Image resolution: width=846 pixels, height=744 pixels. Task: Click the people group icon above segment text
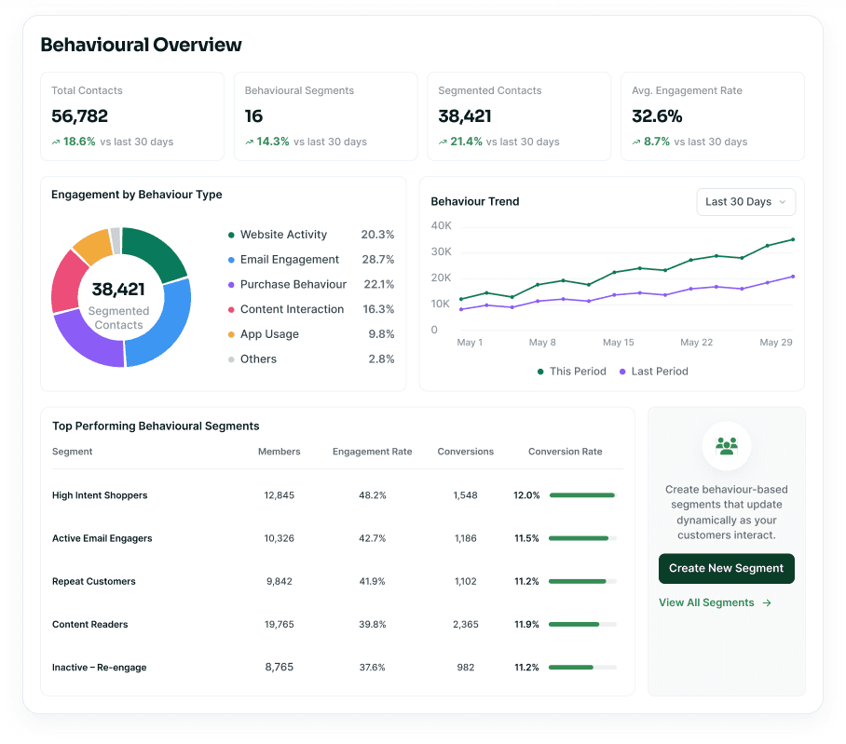click(726, 446)
